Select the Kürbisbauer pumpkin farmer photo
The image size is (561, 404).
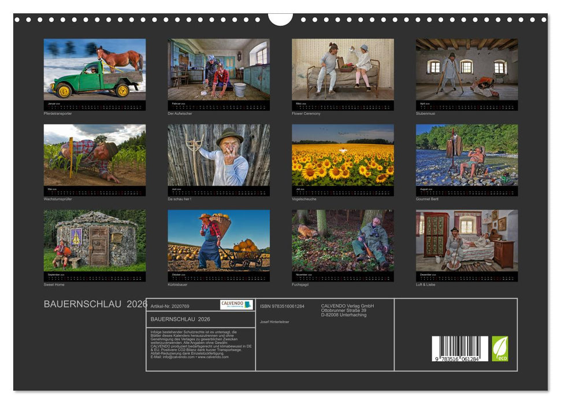point(218,240)
